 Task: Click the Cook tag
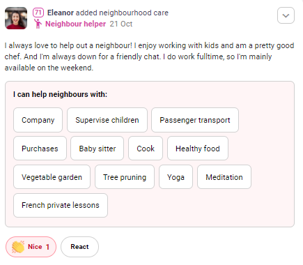coord(146,149)
